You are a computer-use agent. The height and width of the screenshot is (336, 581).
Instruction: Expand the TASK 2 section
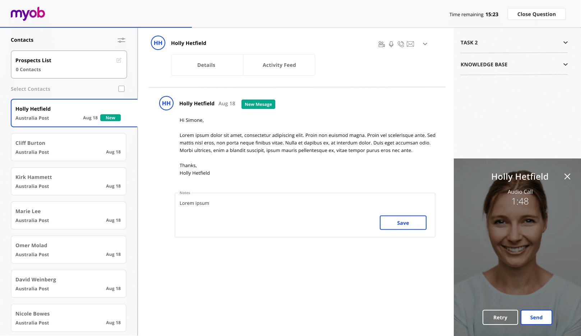566,42
